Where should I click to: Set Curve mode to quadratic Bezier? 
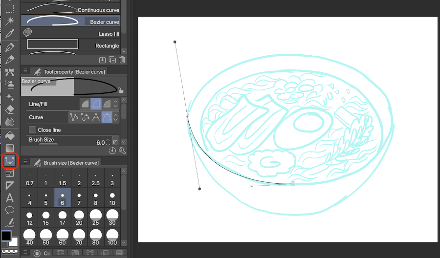pyautogui.click(x=96, y=117)
